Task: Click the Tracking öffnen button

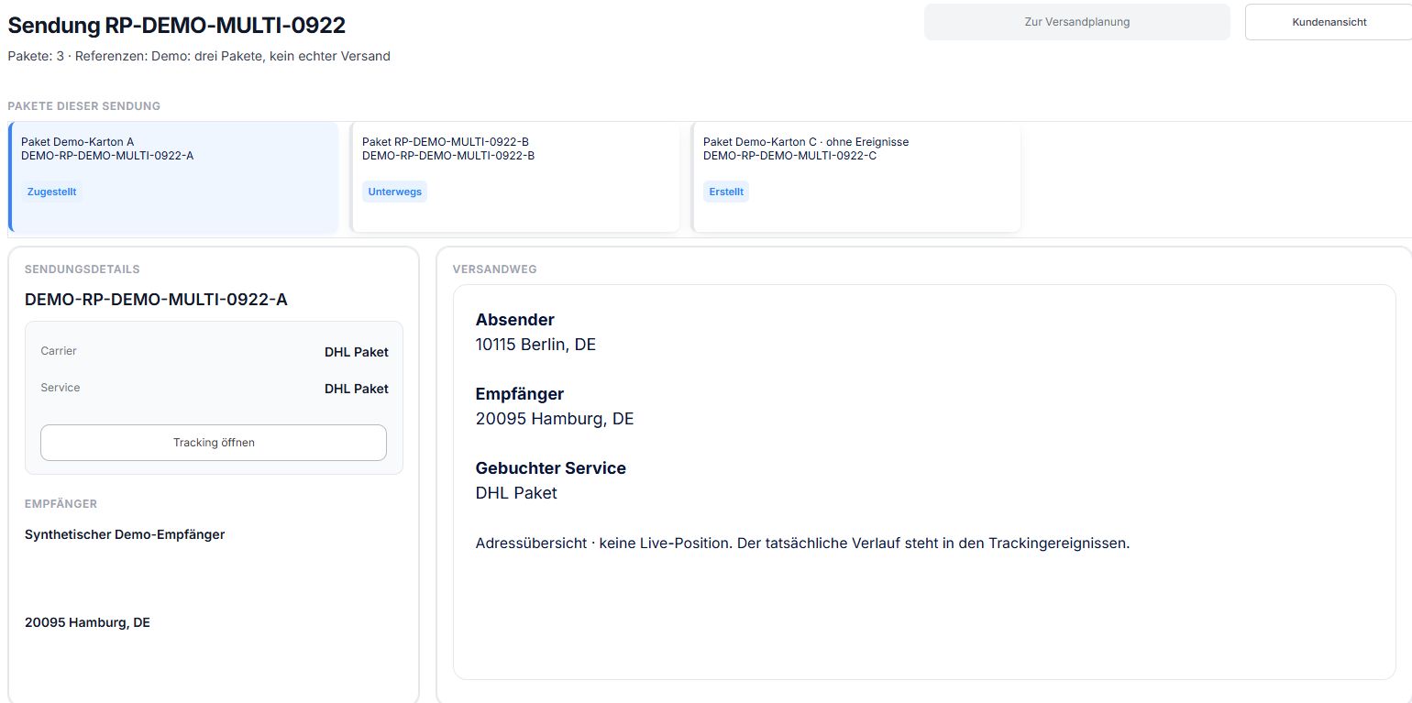Action: pos(214,443)
